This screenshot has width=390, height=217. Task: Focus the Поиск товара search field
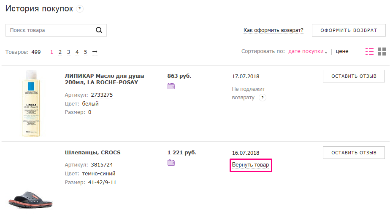point(50,30)
